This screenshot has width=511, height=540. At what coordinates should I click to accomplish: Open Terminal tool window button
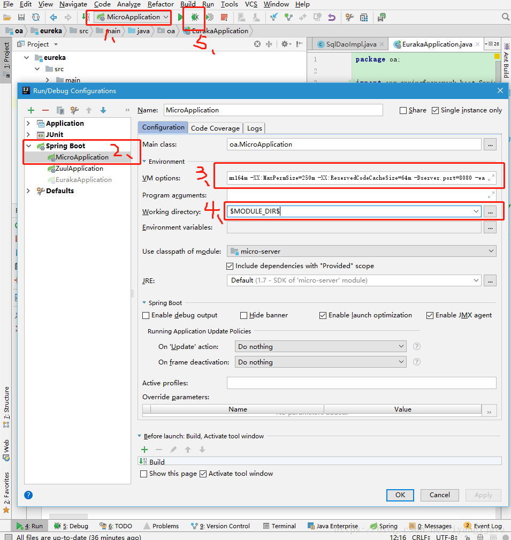279,526
